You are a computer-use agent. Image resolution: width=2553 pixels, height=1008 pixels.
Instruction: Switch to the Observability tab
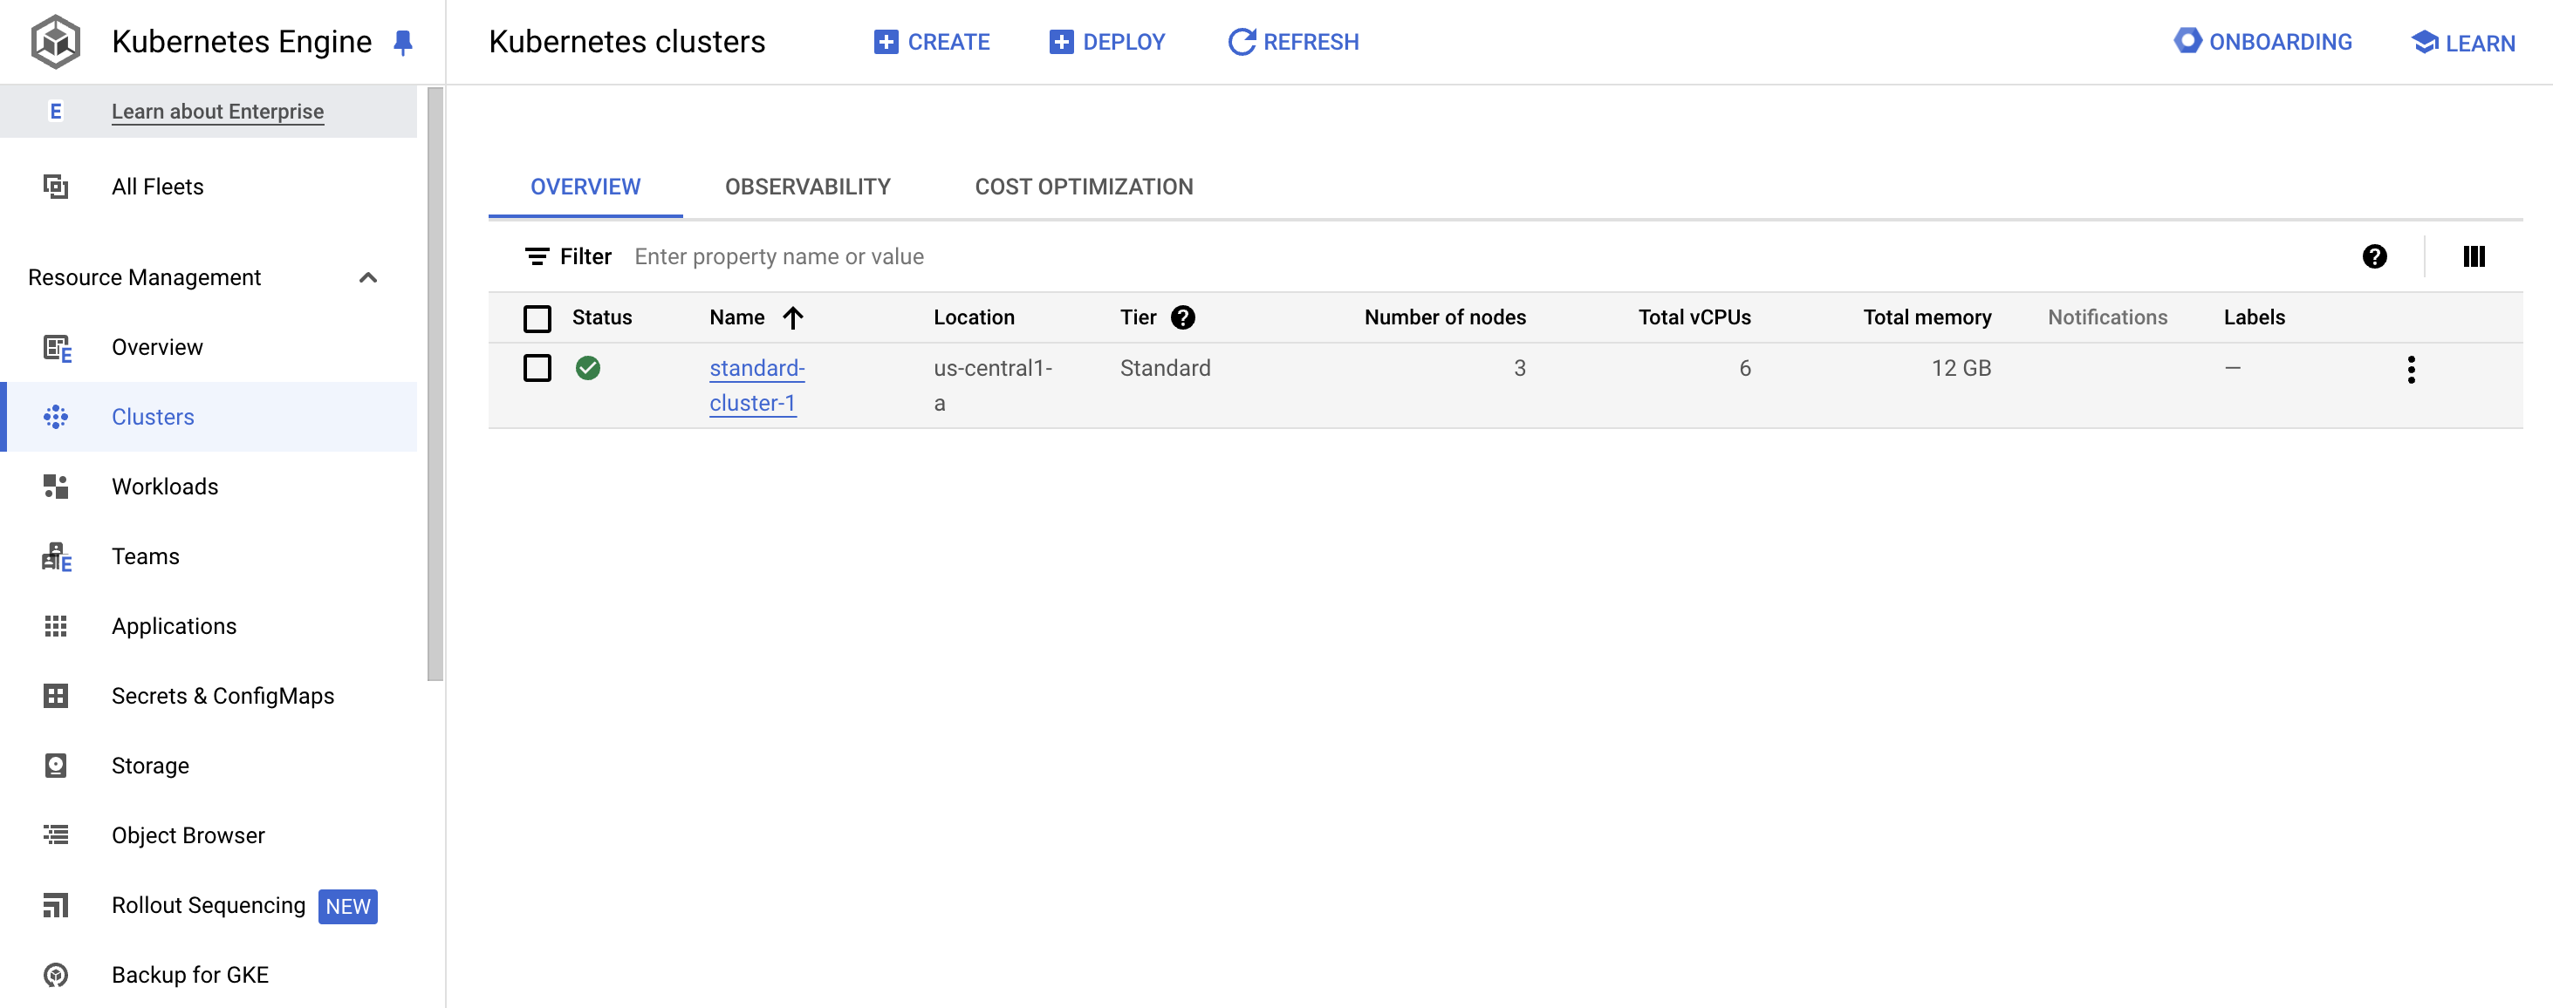[x=807, y=186]
